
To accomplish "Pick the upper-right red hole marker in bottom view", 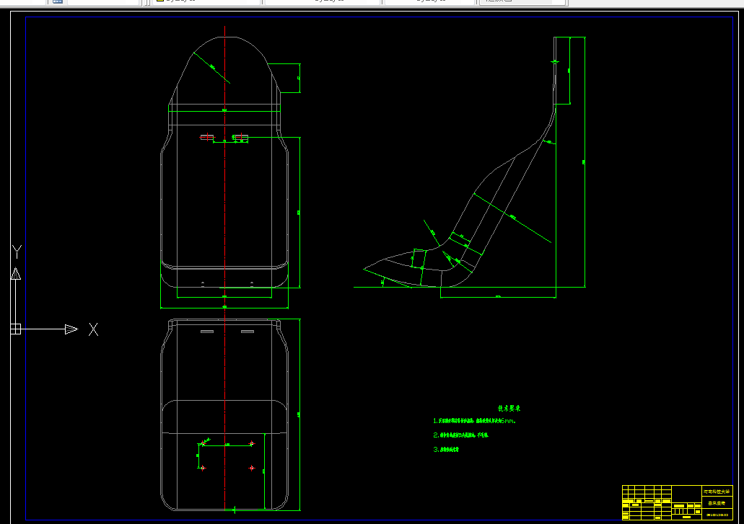I will pos(251,443).
